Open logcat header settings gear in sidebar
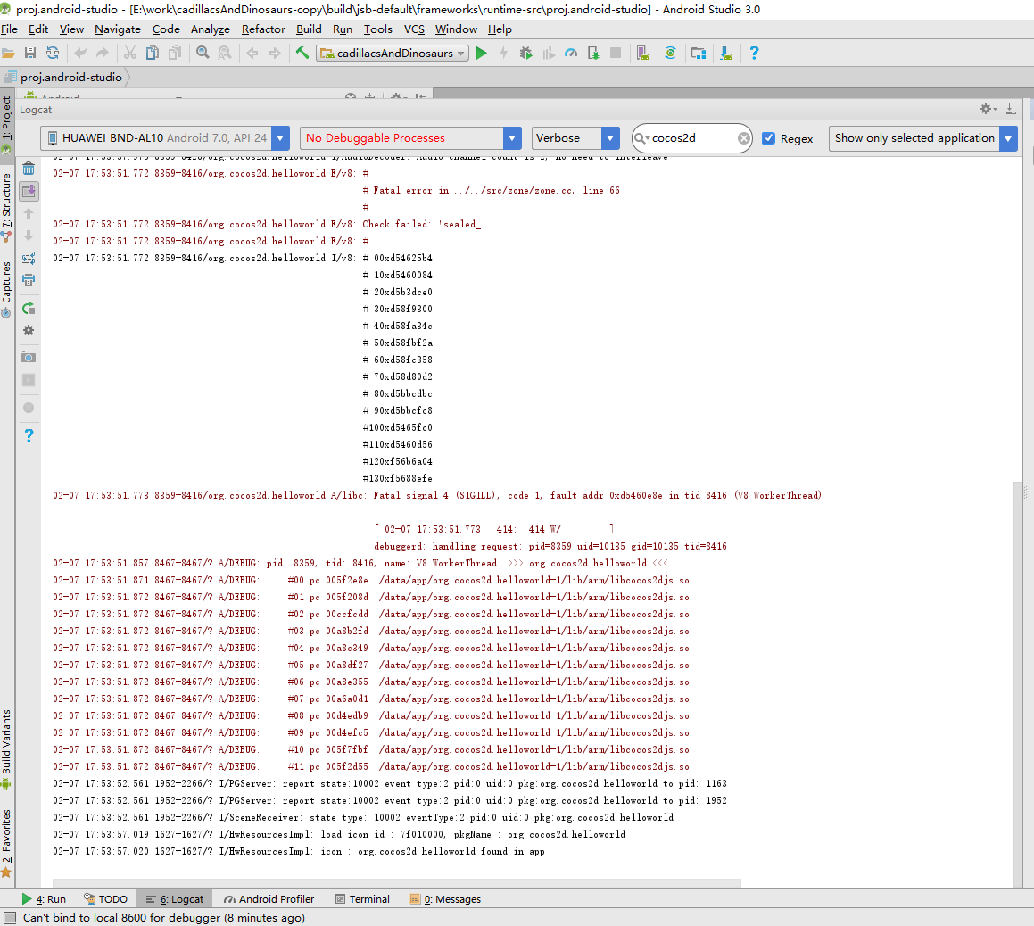The width and height of the screenshot is (1034, 926). click(x=29, y=330)
